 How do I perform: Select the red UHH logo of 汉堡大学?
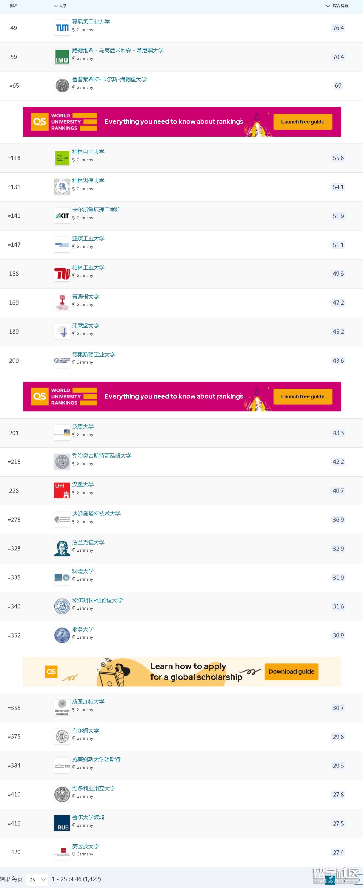click(62, 491)
